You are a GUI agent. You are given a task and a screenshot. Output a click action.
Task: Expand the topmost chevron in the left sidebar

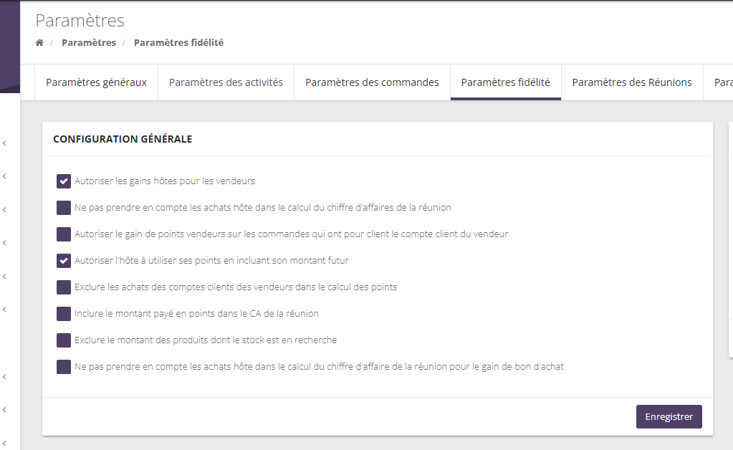click(4, 143)
